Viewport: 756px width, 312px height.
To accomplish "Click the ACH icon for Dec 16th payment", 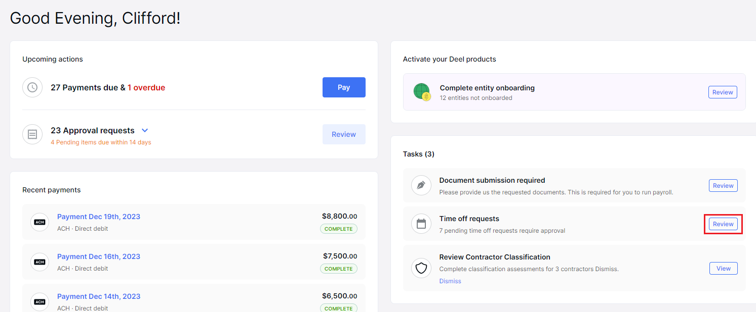I will 39,262.
